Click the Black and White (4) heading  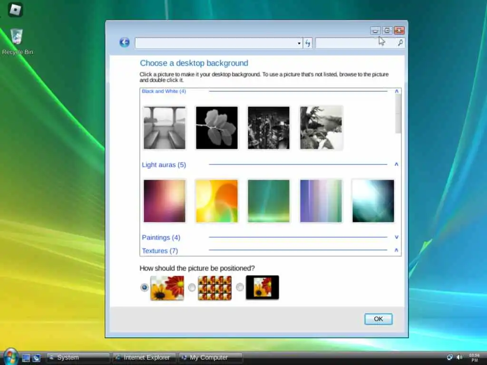(x=164, y=91)
